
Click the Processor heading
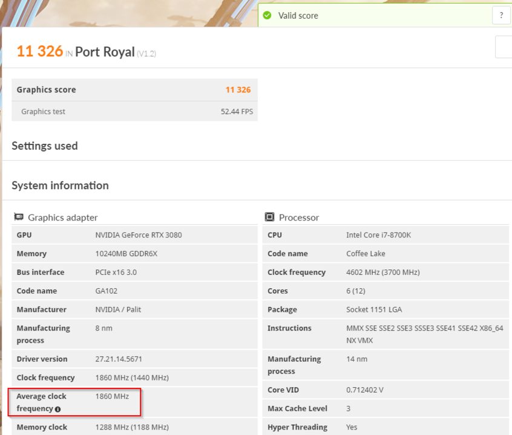[299, 217]
